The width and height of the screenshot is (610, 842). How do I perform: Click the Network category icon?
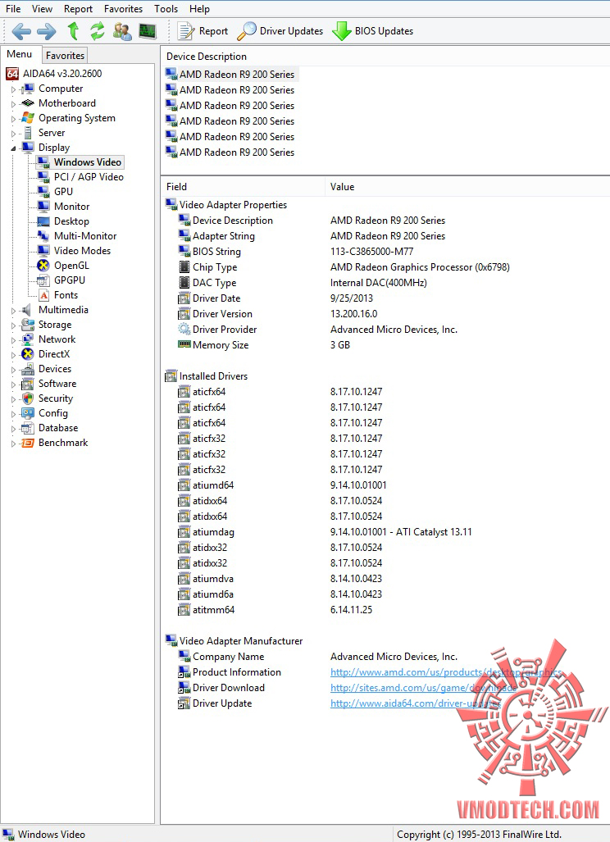coord(27,339)
